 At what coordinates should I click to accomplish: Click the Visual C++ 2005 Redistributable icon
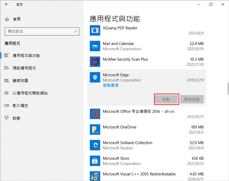click(x=95, y=176)
